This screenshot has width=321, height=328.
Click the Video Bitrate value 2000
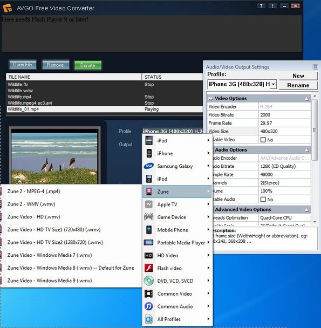[285, 115]
